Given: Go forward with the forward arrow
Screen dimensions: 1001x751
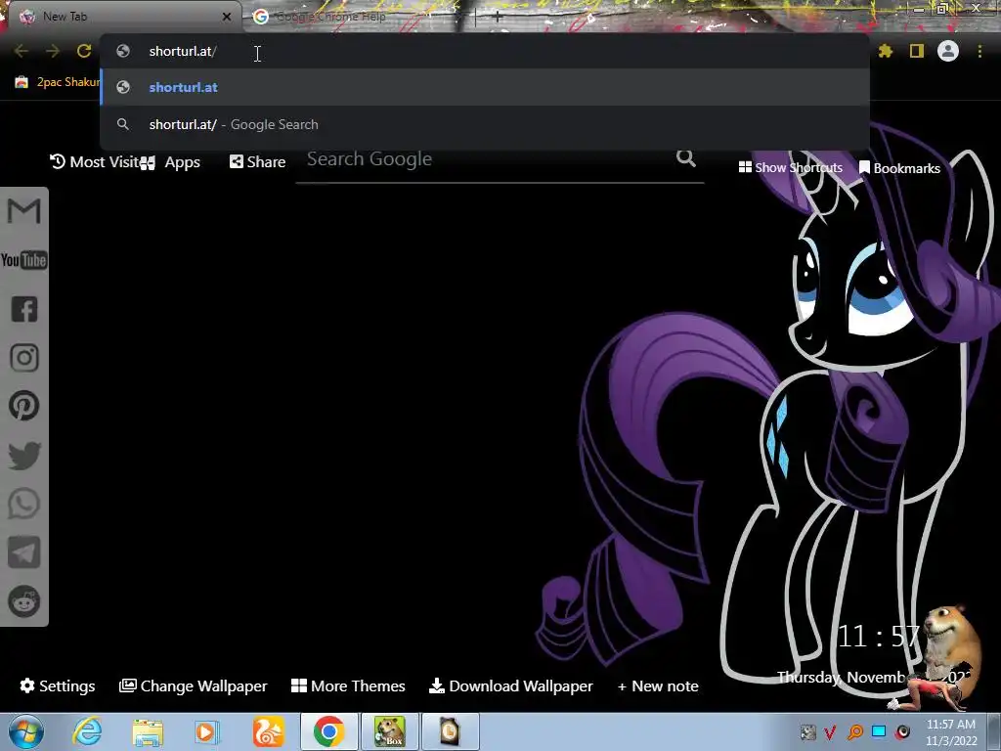Looking at the screenshot, I should point(53,51).
